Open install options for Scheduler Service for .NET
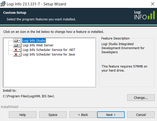The image size is (157, 121). [17, 50]
